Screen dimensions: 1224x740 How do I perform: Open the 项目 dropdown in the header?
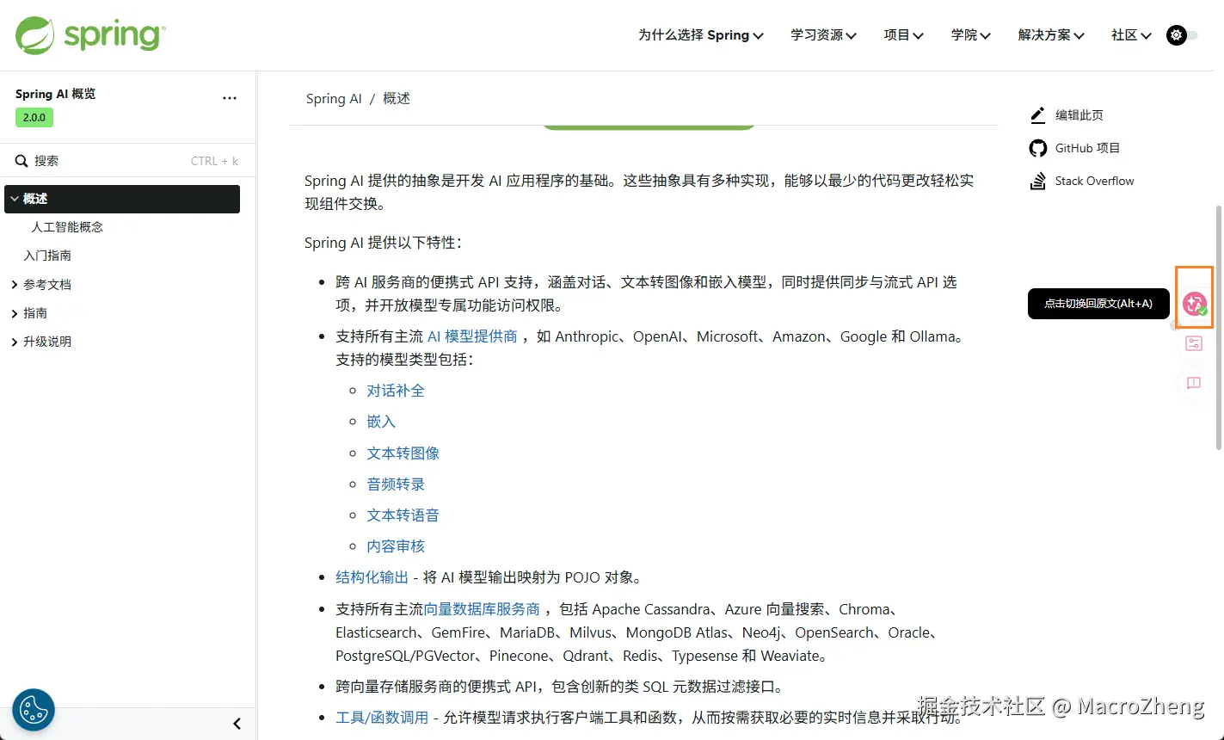click(x=903, y=35)
